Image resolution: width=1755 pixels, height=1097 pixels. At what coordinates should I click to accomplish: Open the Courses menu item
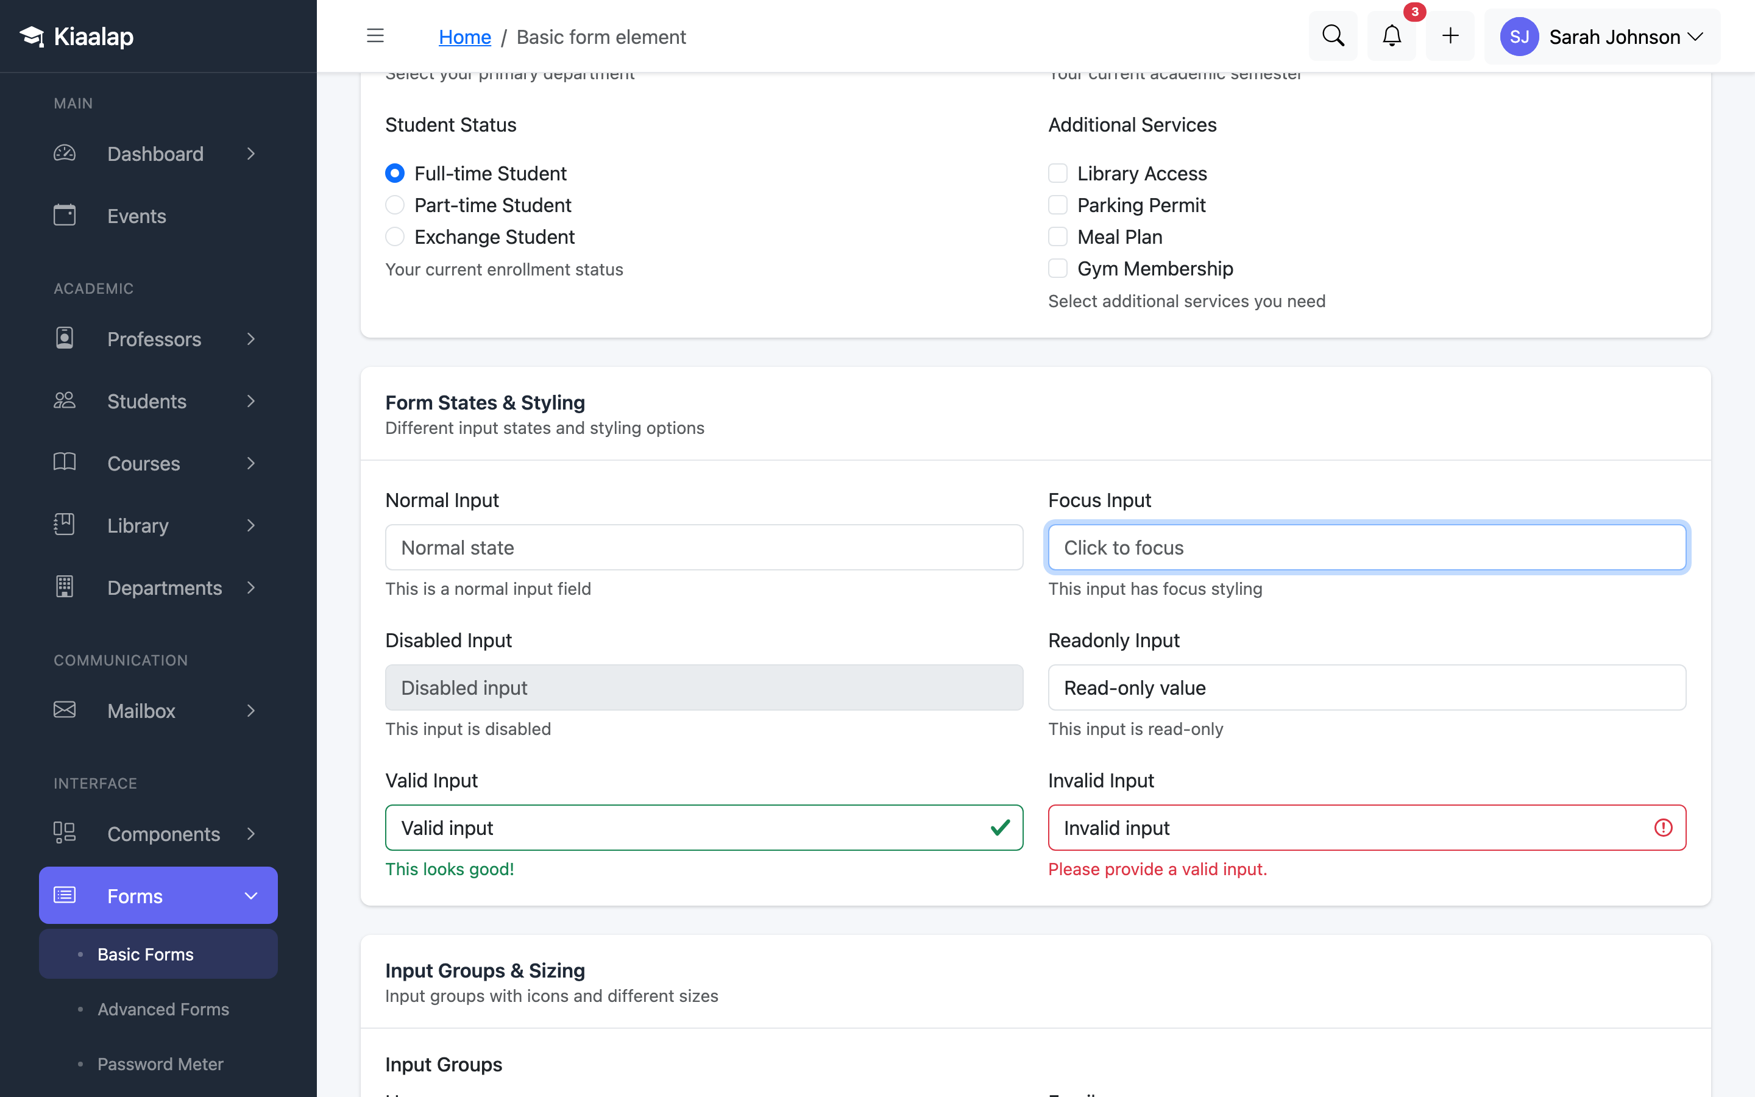[x=158, y=464]
